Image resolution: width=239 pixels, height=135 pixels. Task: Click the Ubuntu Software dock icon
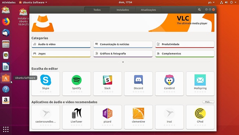click(6, 78)
